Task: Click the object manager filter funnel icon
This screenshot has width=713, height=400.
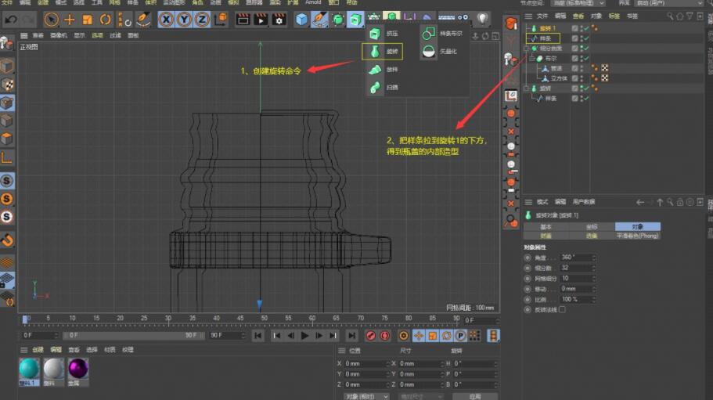Action: tap(690, 16)
